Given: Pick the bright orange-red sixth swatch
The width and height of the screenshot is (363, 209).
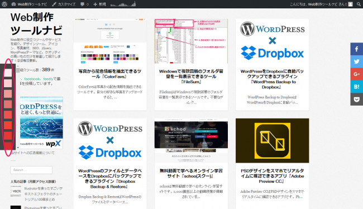Looking at the screenshot, I should pos(8,125).
